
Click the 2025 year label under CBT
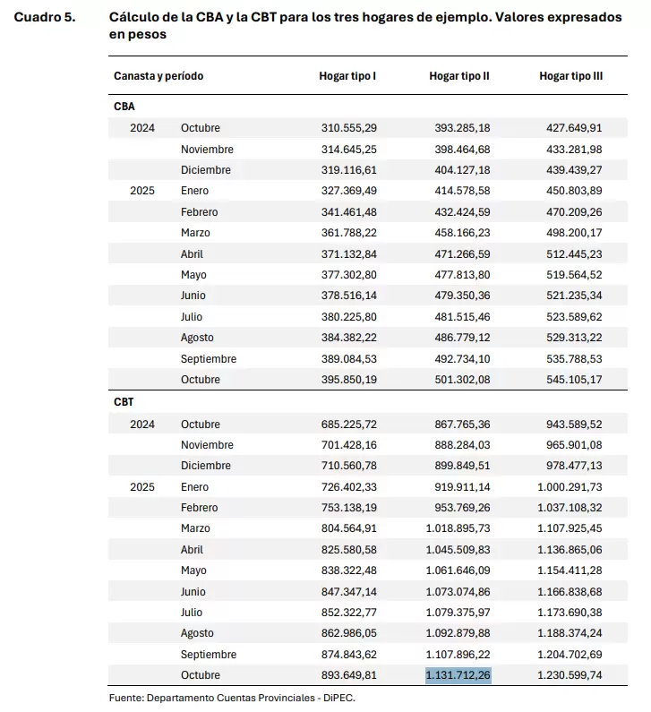pyautogui.click(x=142, y=487)
